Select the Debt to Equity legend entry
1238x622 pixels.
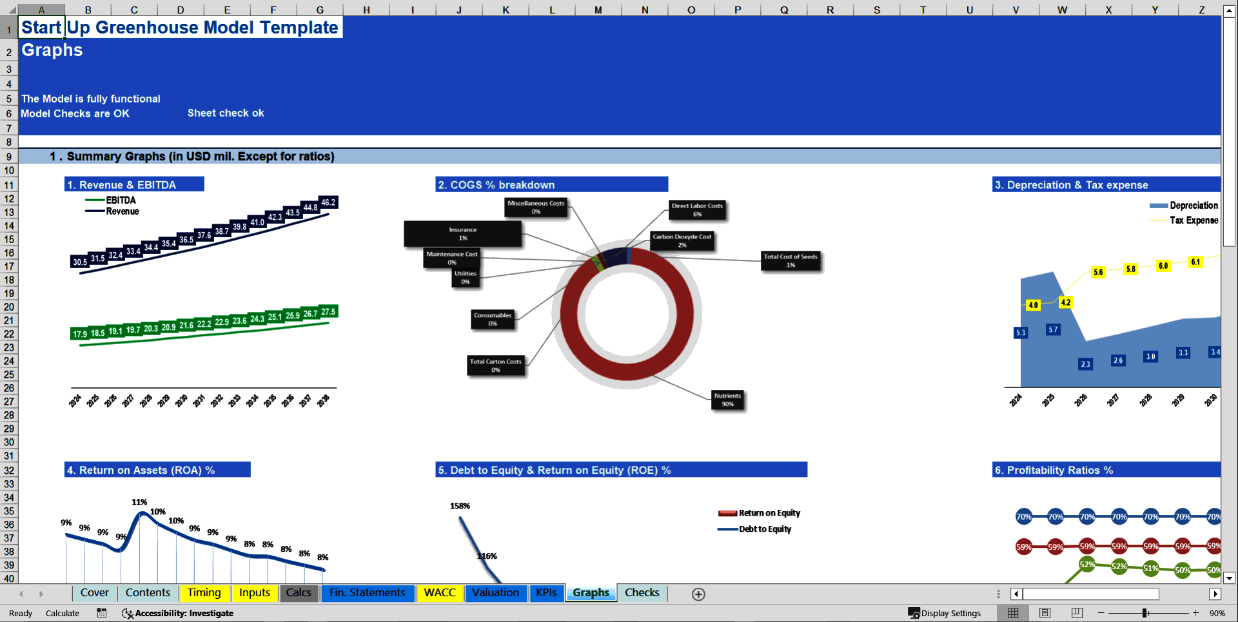point(755,529)
